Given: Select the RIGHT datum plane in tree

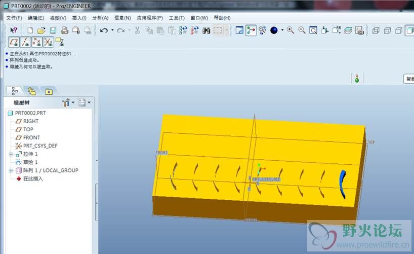Looking at the screenshot, I should [27, 121].
